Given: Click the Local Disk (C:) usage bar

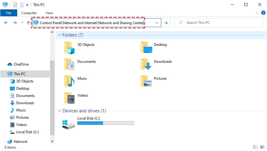Looking at the screenshot, I should [x=105, y=123].
